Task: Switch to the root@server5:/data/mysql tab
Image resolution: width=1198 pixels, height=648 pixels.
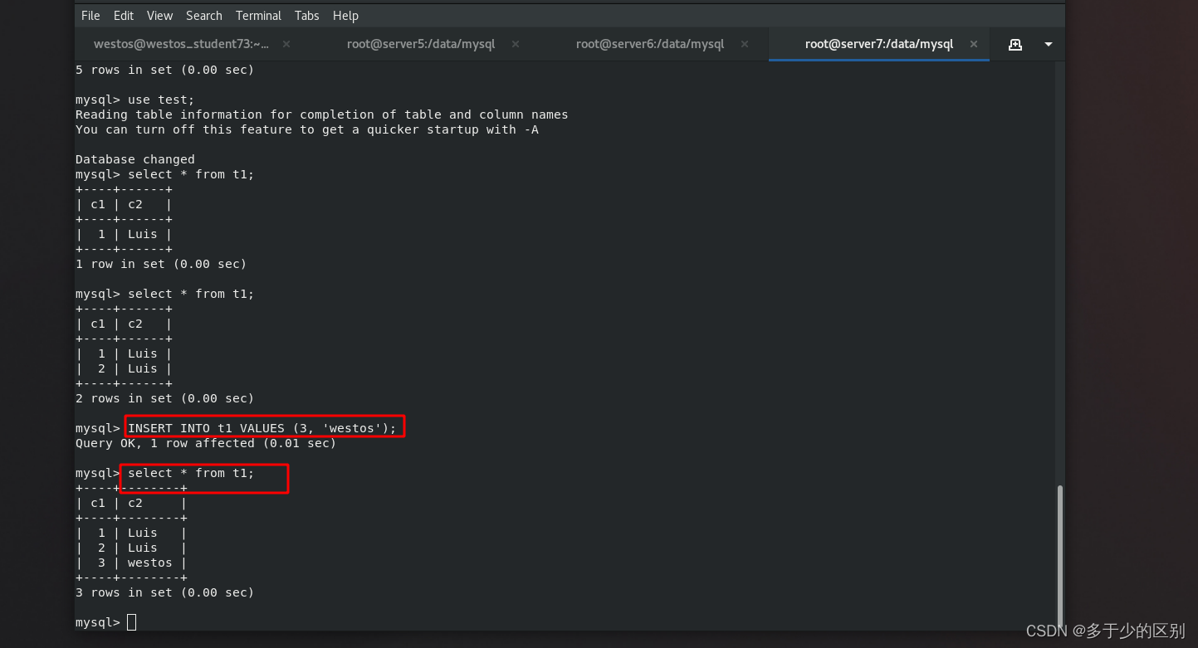Action: pos(421,44)
